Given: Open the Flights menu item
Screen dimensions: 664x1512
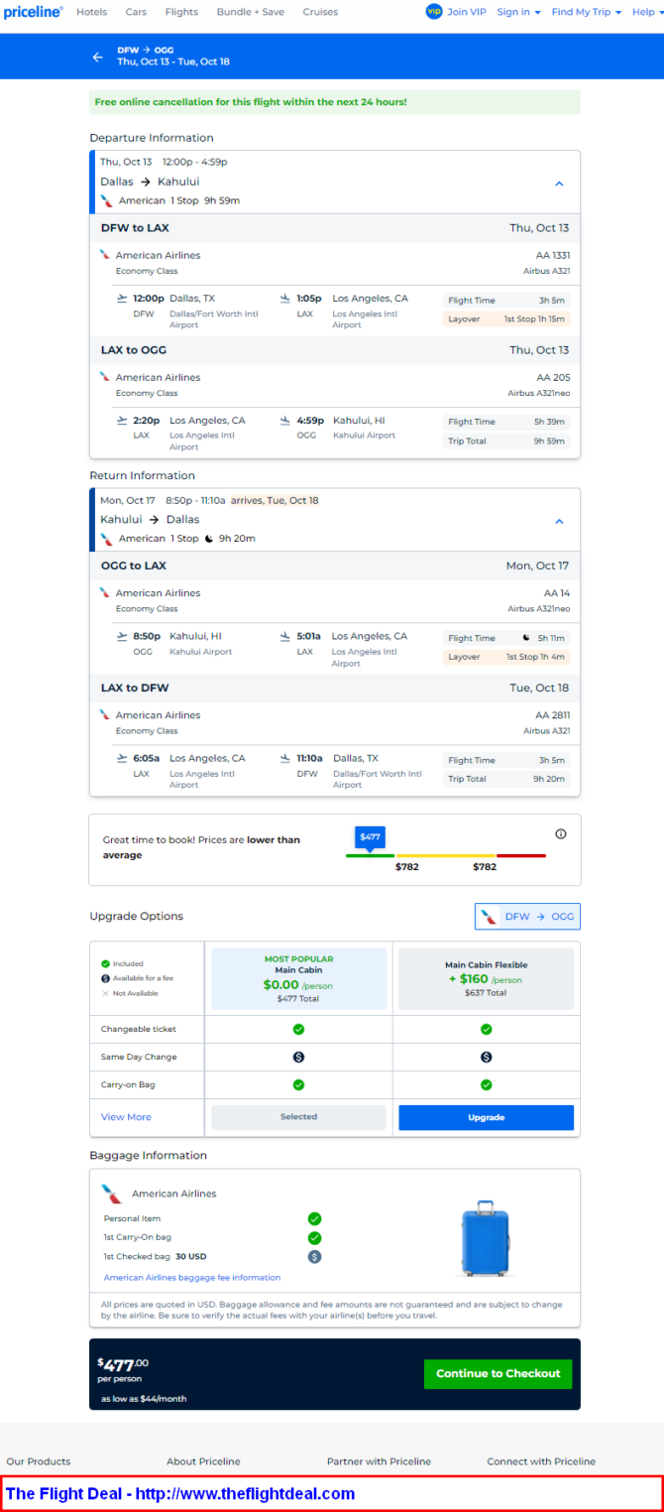Looking at the screenshot, I should [x=181, y=12].
